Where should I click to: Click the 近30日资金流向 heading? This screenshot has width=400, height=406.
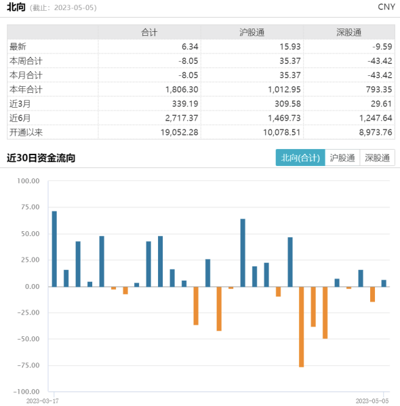pyautogui.click(x=41, y=158)
